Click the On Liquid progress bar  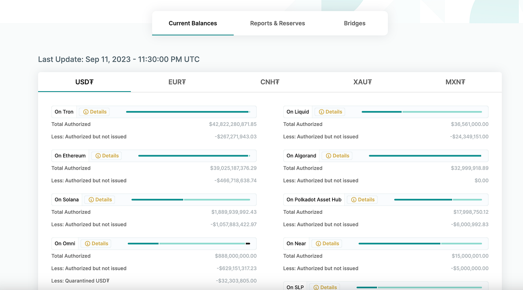422,112
